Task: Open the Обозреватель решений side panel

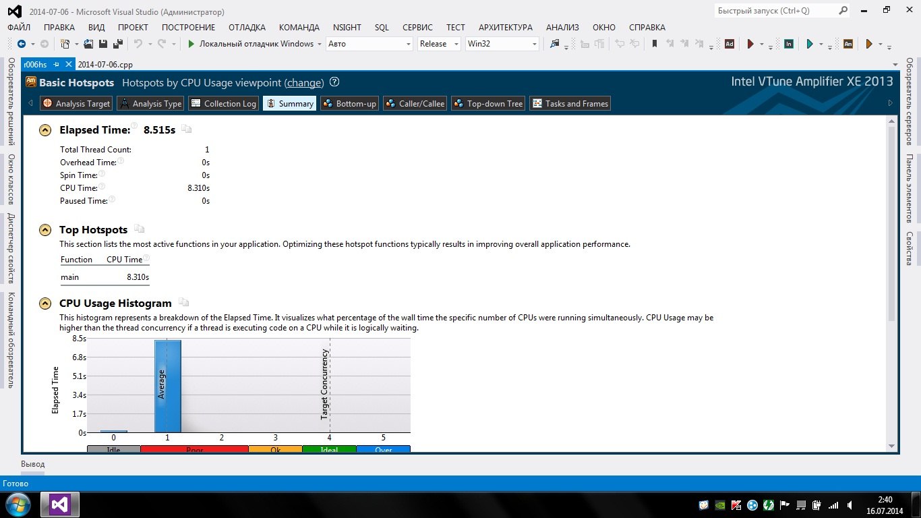Action: tap(11, 101)
